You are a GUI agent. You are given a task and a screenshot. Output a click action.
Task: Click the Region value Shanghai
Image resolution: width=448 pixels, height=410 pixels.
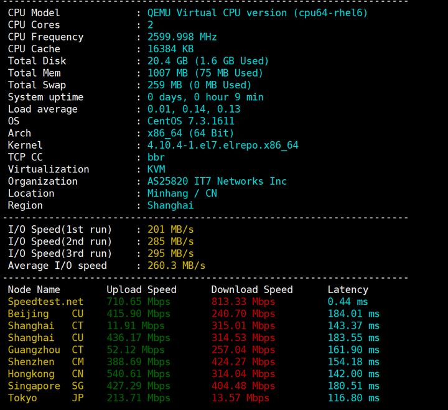click(x=170, y=205)
